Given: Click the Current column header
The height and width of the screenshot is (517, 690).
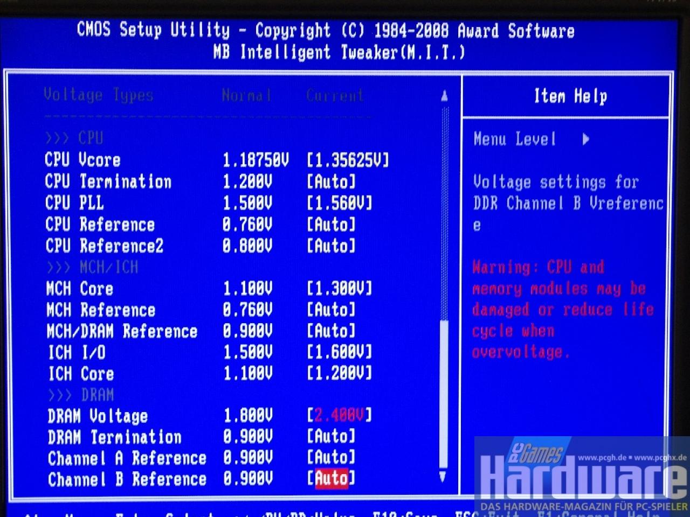Looking at the screenshot, I should pos(335,96).
